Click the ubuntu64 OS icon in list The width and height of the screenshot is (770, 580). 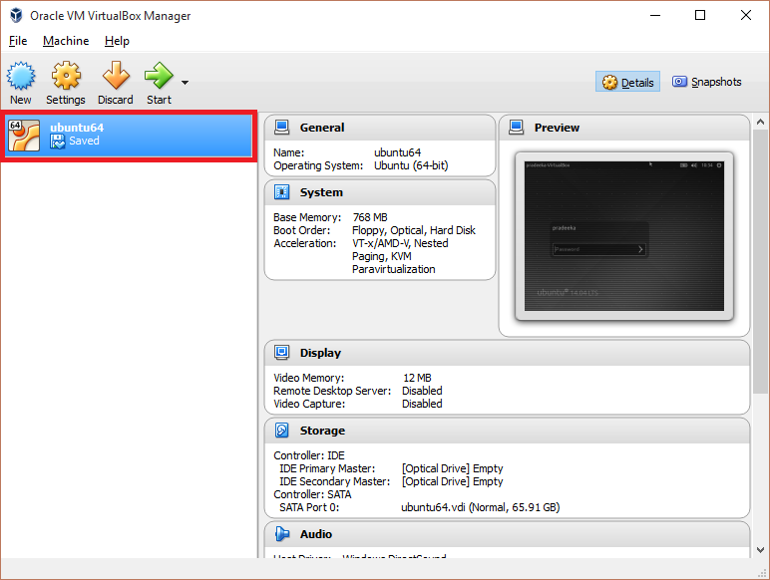click(x=24, y=136)
